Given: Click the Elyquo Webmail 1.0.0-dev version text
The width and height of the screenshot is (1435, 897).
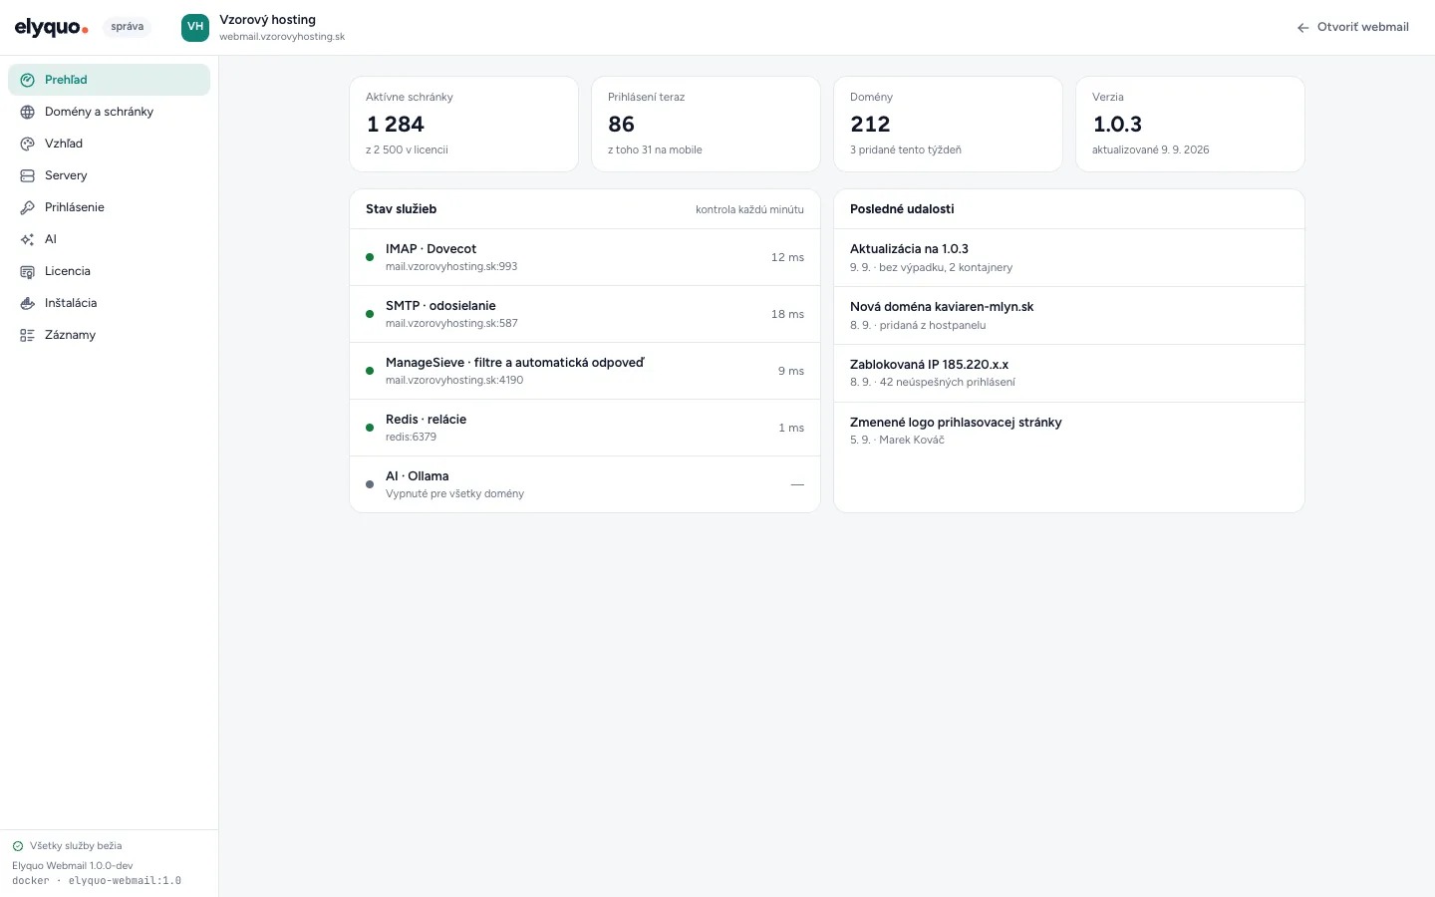Looking at the screenshot, I should coord(72,866).
